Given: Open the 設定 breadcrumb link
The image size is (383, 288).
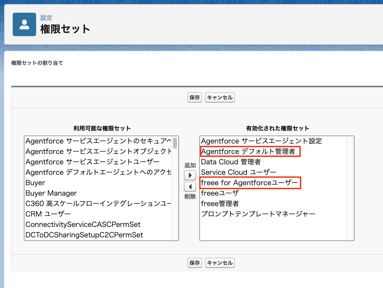Looking at the screenshot, I should (46, 18).
